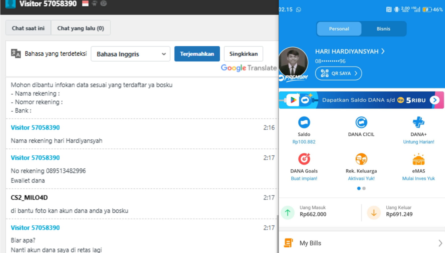Tap the Uang Masuk green arrow icon

click(x=288, y=213)
